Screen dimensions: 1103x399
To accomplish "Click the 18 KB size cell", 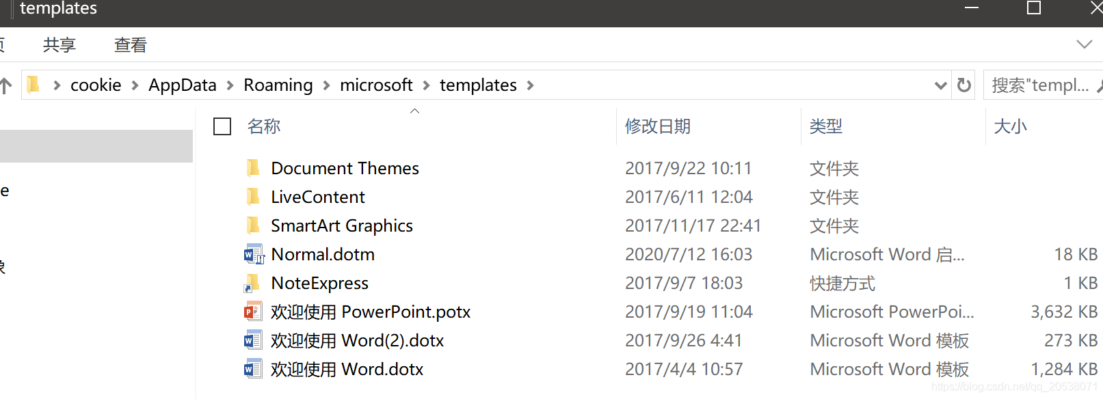I will pos(1076,254).
